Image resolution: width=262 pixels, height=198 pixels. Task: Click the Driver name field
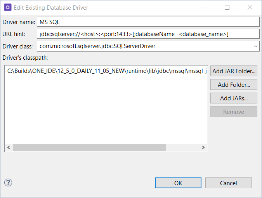tap(147, 22)
